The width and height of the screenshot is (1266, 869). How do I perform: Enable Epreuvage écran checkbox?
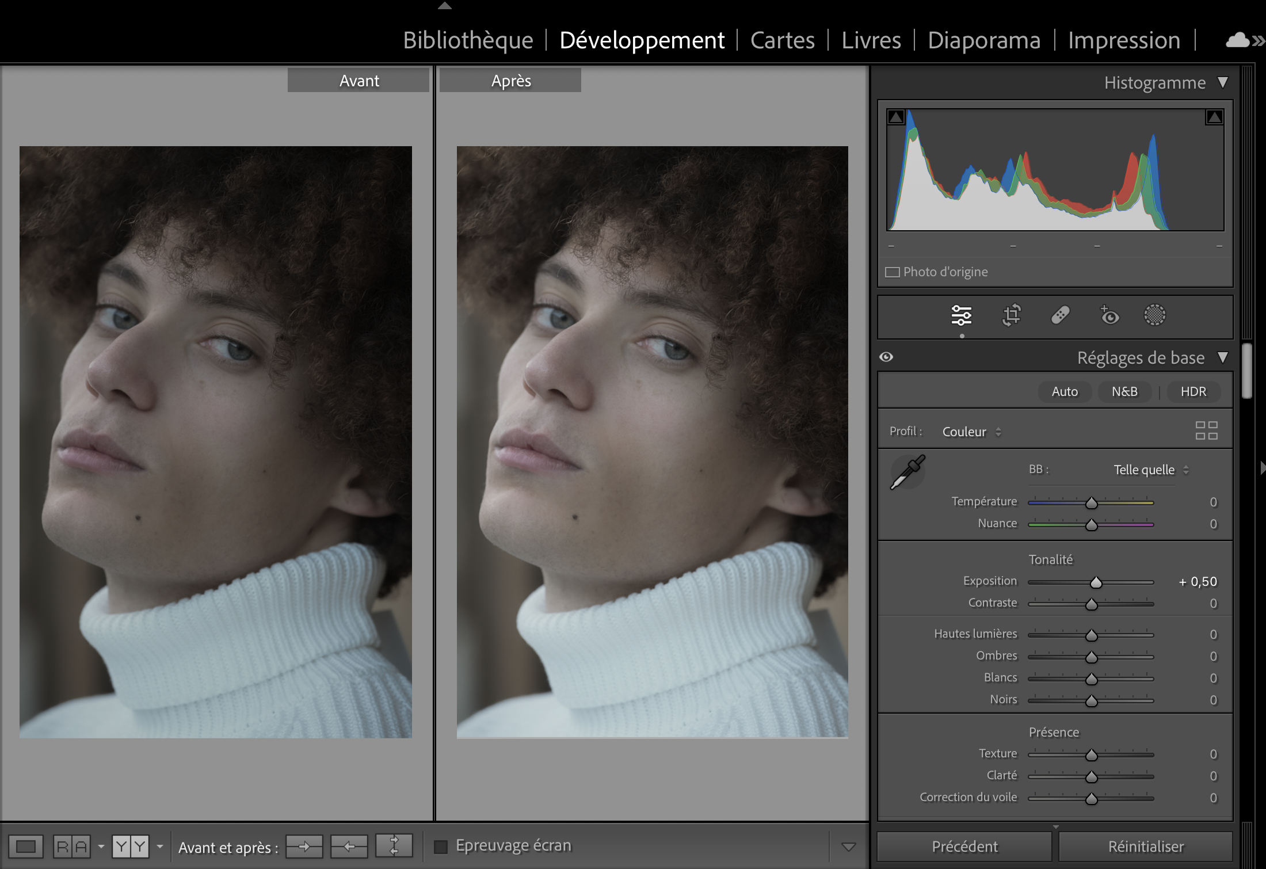pos(441,847)
